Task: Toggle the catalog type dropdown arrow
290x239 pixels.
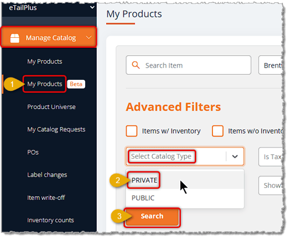Action: [x=235, y=156]
